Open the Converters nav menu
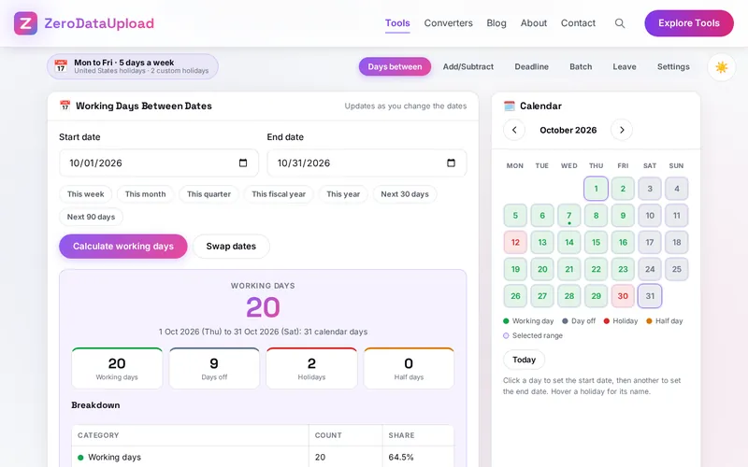 tap(449, 23)
